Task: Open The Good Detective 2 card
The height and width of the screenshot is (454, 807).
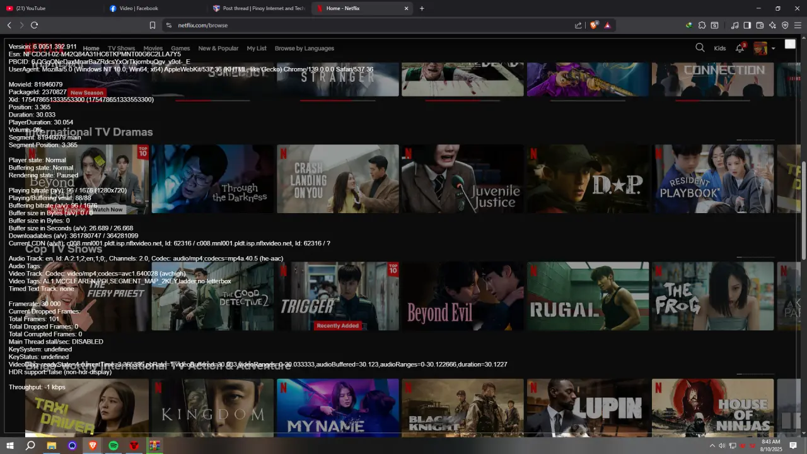Action: point(212,296)
